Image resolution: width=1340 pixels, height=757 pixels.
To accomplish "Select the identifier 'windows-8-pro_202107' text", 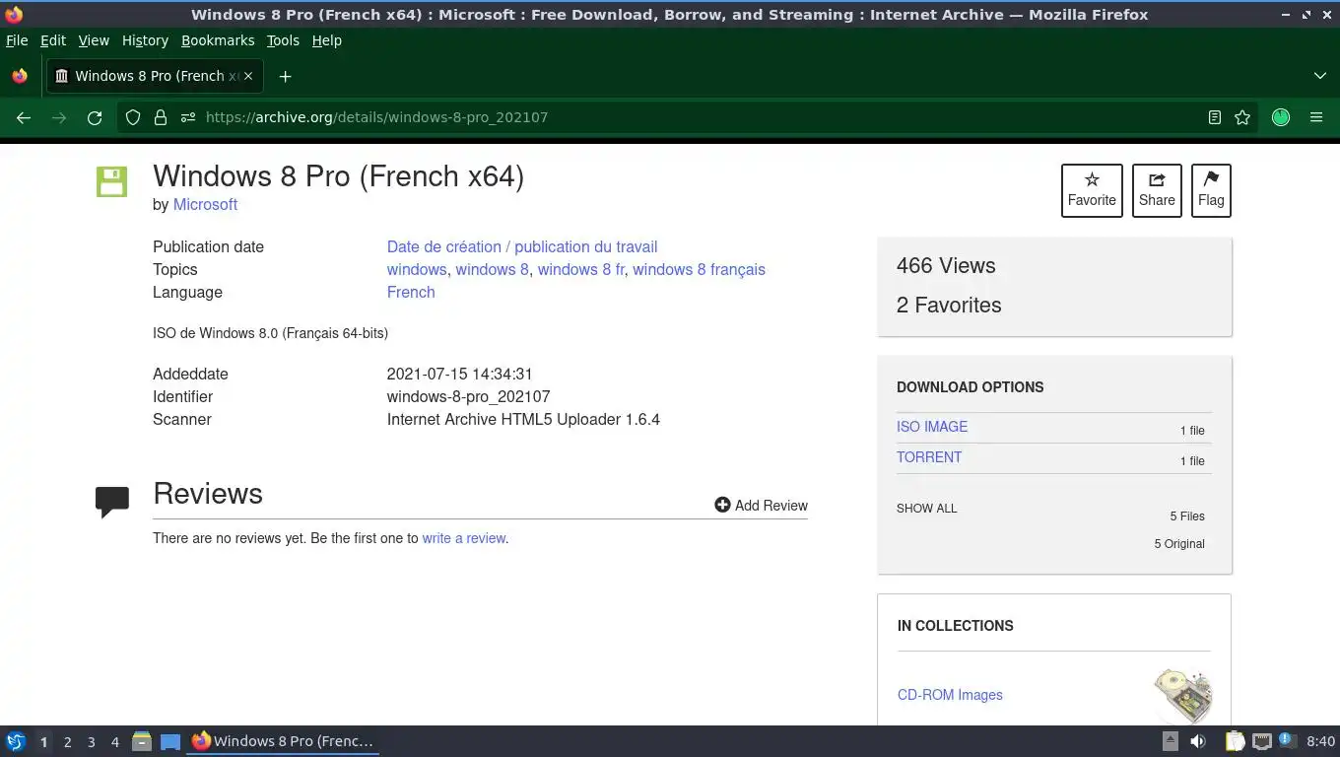I will (x=468, y=396).
